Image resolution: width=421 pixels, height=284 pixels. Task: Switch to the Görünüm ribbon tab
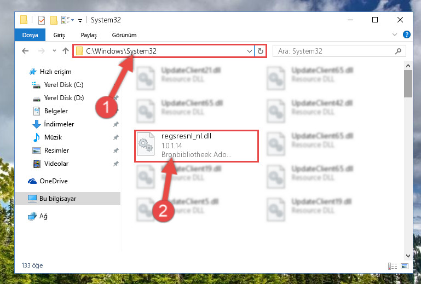click(x=124, y=35)
